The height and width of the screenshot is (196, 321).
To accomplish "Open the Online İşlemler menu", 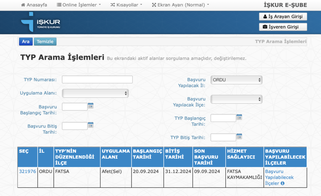I will tap(79, 5).
